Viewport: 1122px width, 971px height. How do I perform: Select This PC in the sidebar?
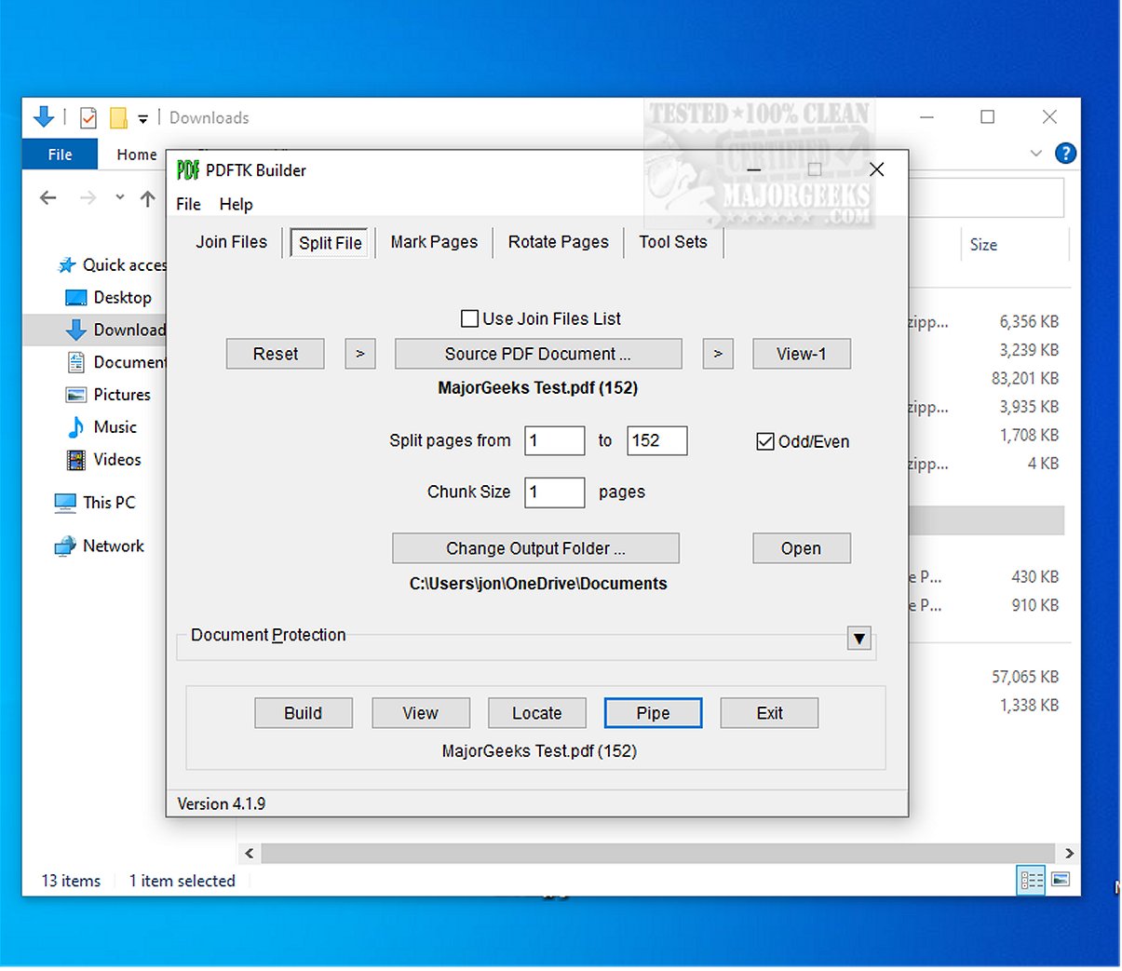(x=108, y=503)
